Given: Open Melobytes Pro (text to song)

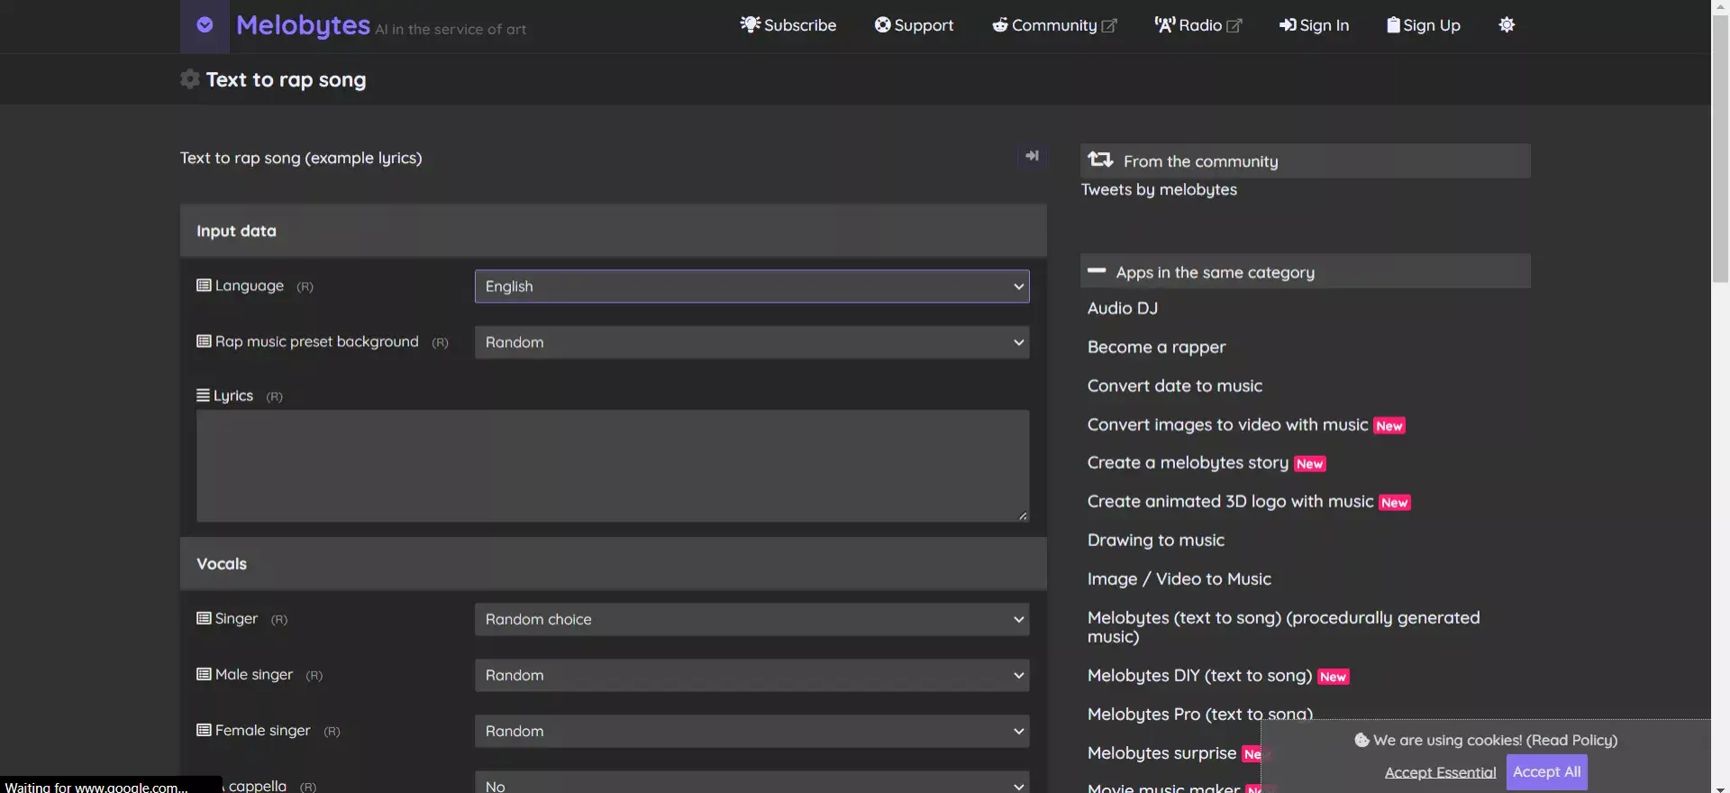Looking at the screenshot, I should point(1199,714).
